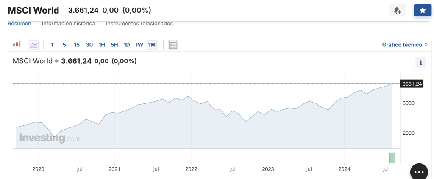Open the Resumen tab

tap(19, 24)
